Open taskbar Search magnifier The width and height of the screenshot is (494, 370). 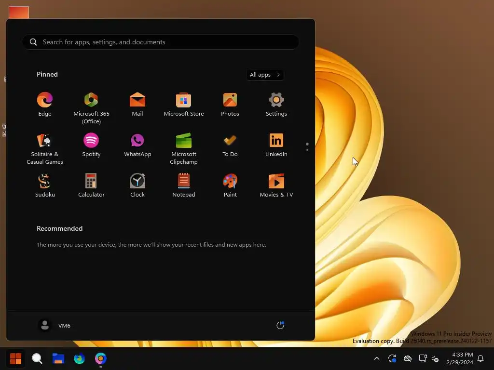(x=37, y=358)
